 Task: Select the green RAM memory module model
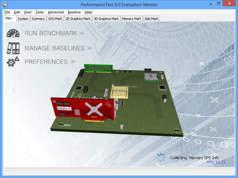tap(98, 69)
